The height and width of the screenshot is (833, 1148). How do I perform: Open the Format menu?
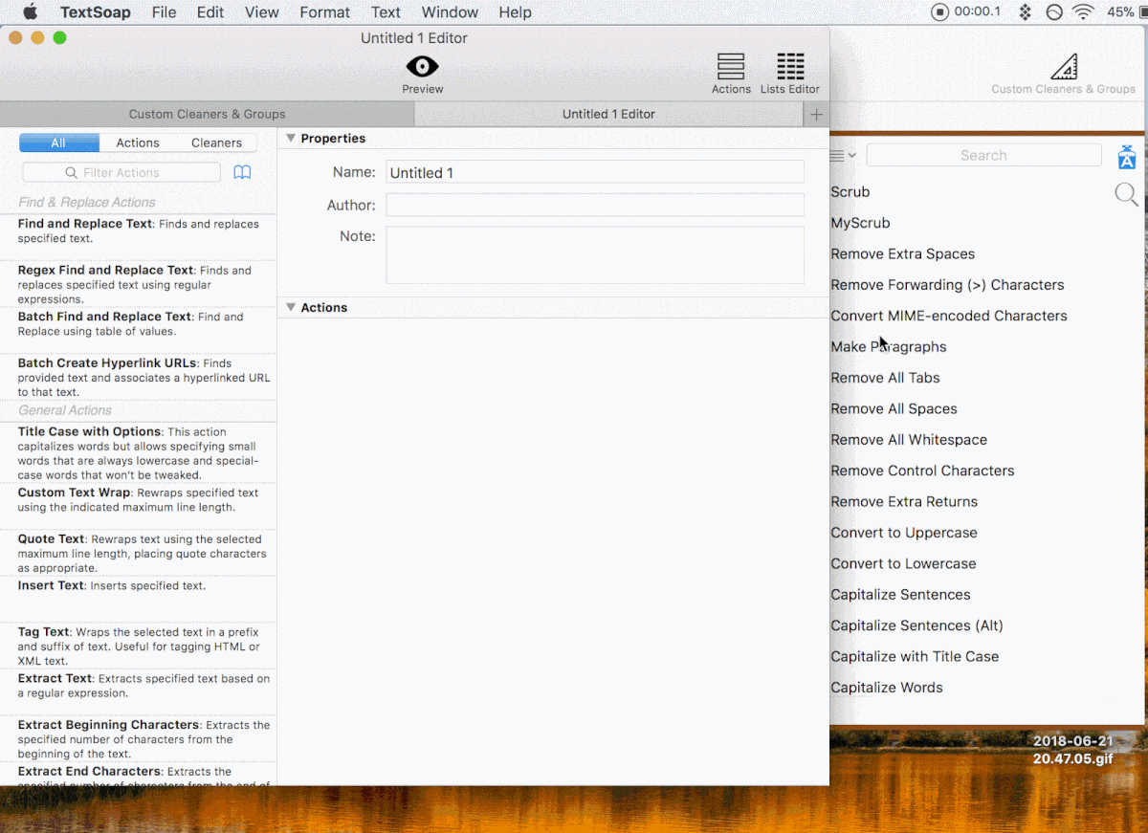(x=325, y=12)
